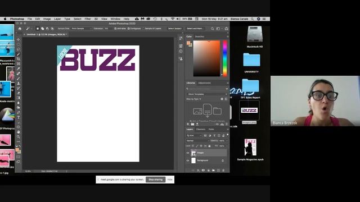Select the Zoom tool in toolbox
Image resolution: width=360 pixels, height=202 pixels.
click(19, 137)
